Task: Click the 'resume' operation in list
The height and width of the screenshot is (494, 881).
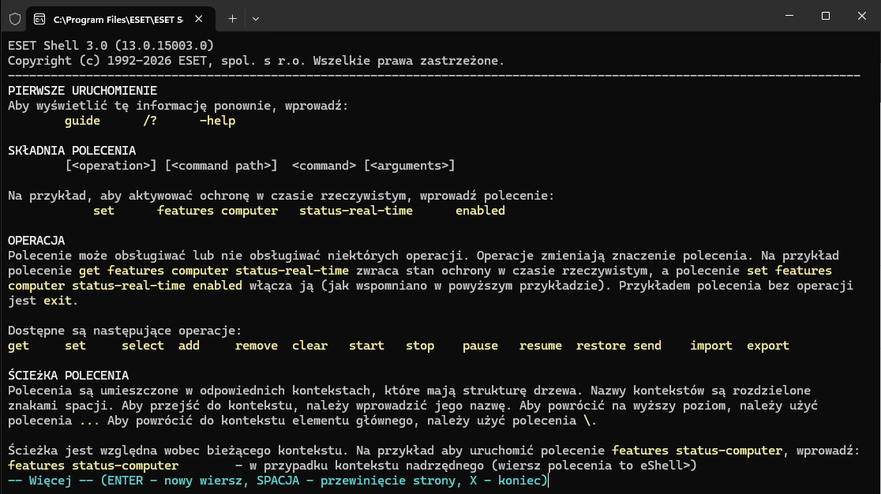Action: click(541, 346)
